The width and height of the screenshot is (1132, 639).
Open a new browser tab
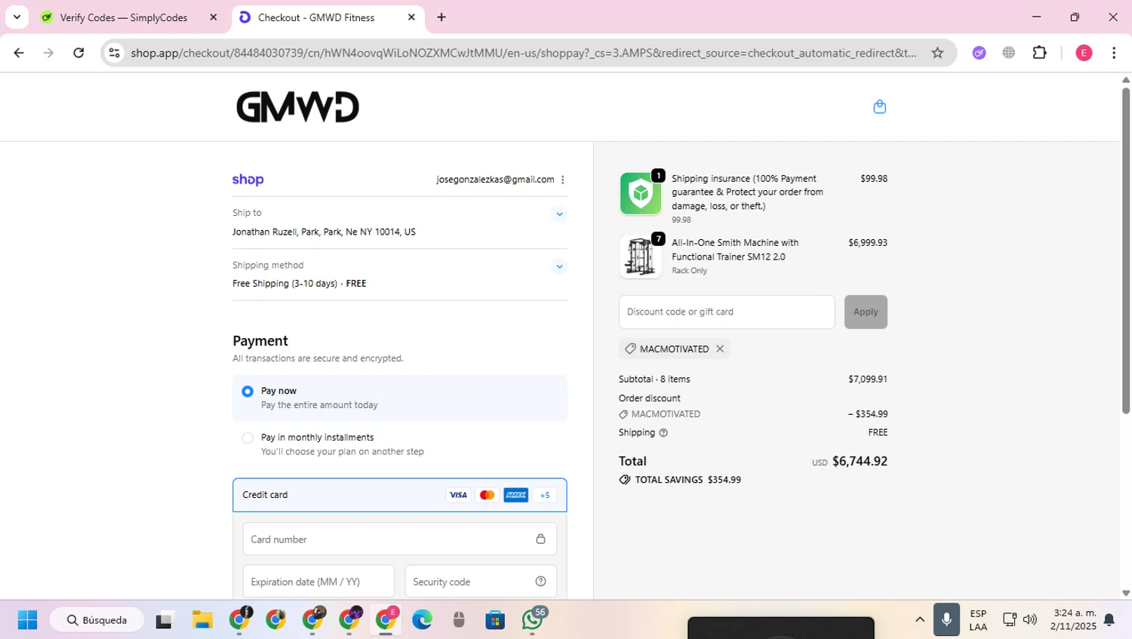[x=441, y=17]
